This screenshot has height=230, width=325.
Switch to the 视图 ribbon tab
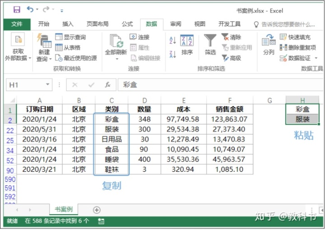[200, 24]
